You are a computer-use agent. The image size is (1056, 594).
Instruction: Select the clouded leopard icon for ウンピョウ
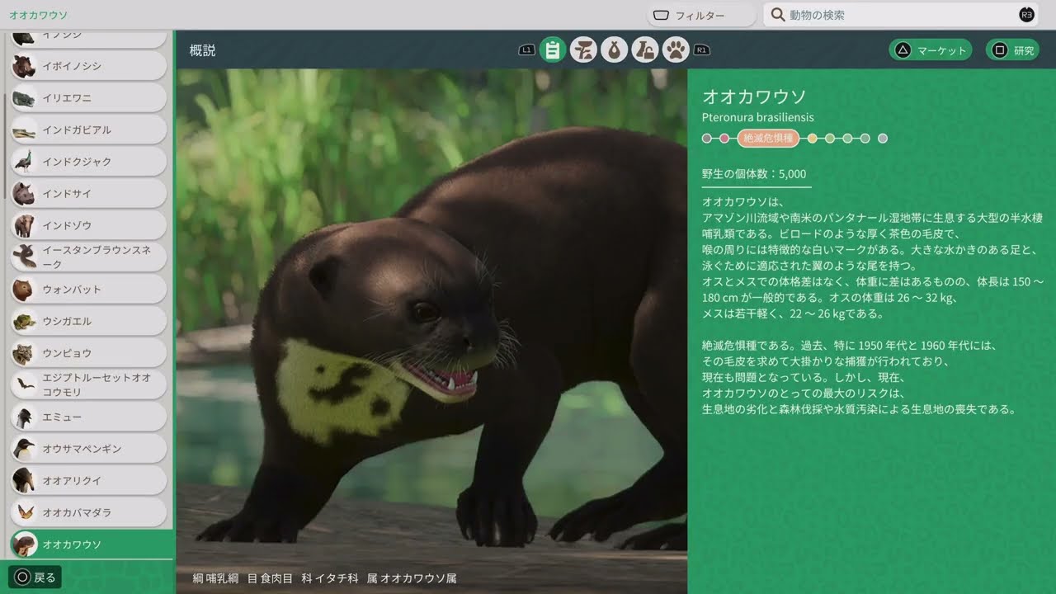[23, 353]
